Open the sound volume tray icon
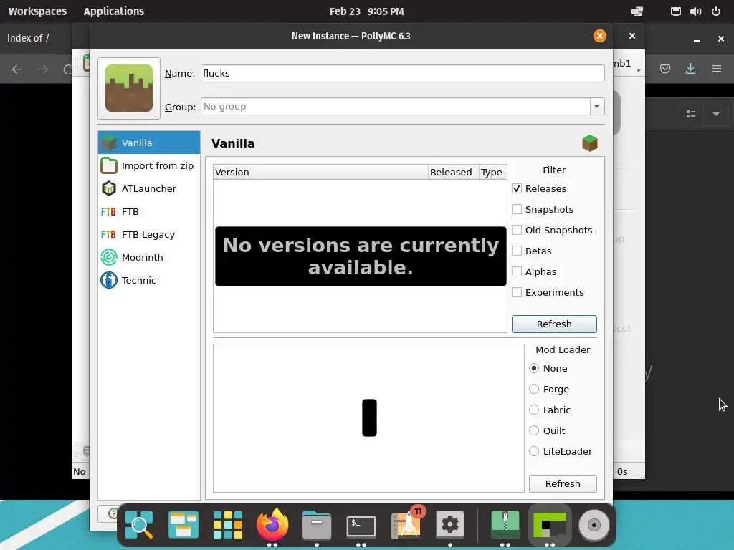The height and width of the screenshot is (550, 734). click(695, 11)
